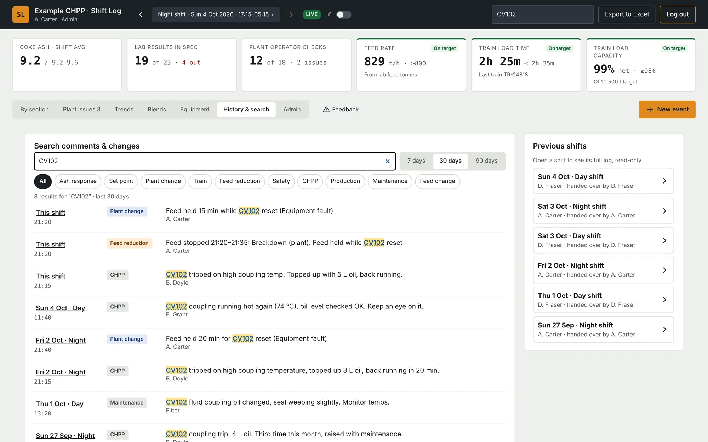708x442 pixels.
Task: Open Sun 4 Oct Day shift chevron
Action: point(664,181)
